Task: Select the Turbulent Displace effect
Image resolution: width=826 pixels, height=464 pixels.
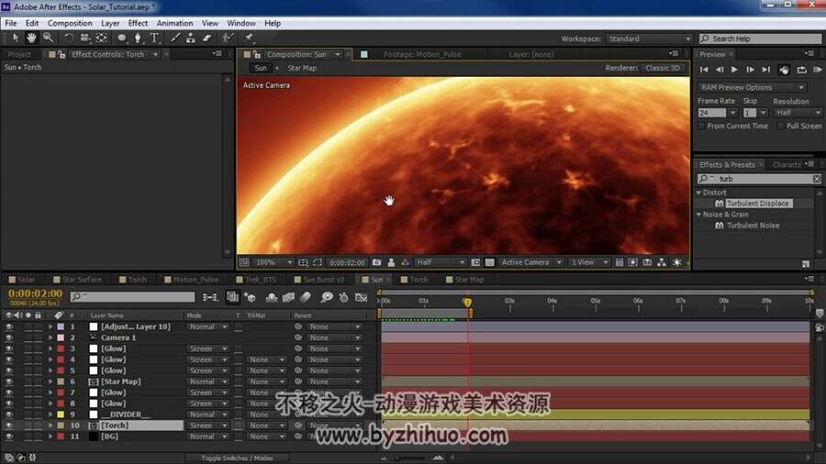Action: pos(757,203)
